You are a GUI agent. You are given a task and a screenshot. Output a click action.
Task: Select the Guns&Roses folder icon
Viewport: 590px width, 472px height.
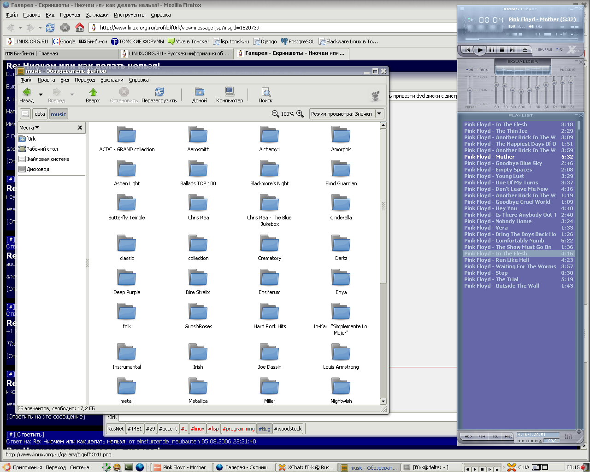tap(198, 312)
